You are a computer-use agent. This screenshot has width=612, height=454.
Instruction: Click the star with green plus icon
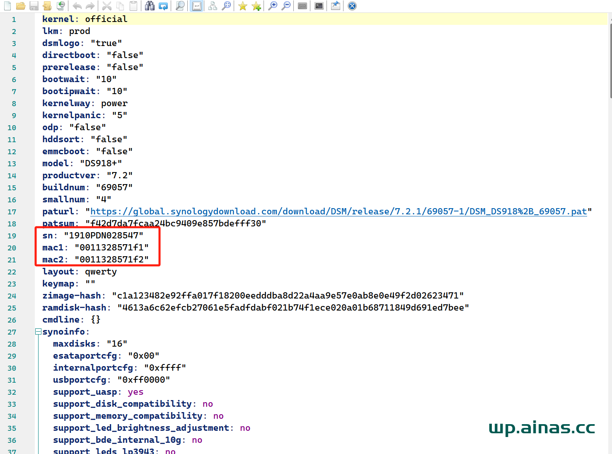pos(256,6)
